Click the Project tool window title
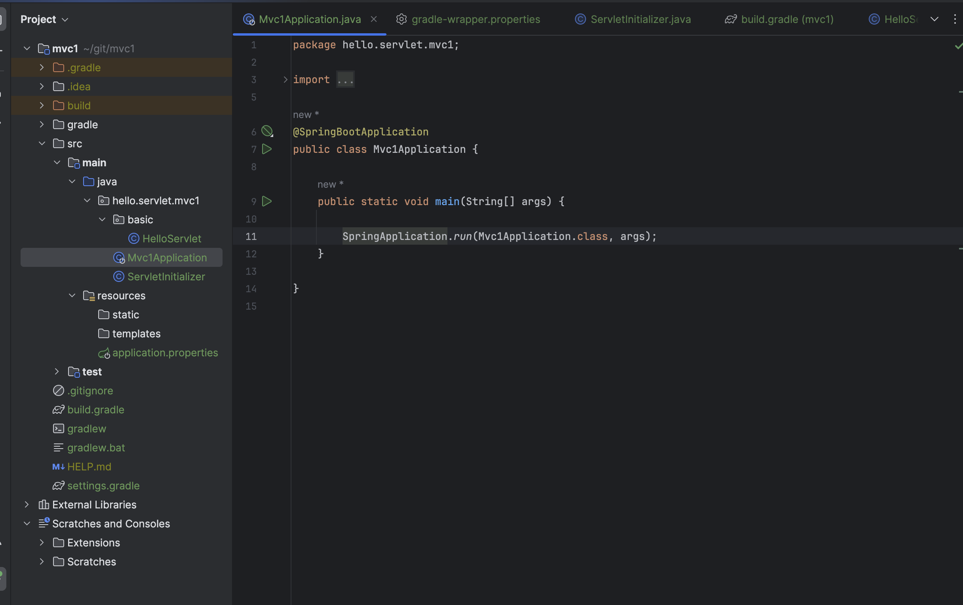Image resolution: width=963 pixels, height=605 pixels. click(38, 19)
